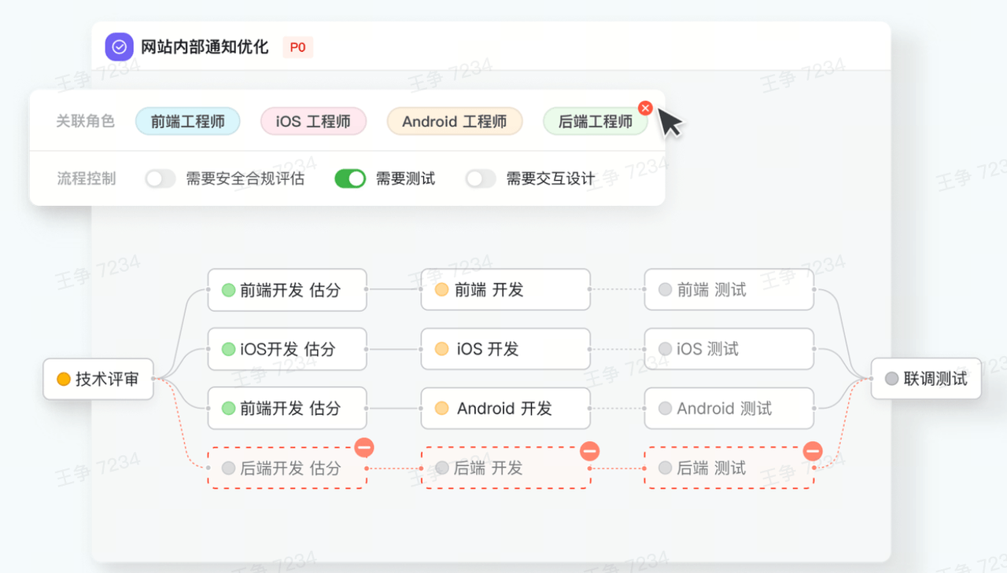1007x573 pixels.
Task: Turn off the 需要测试 switch
Action: pyautogui.click(x=350, y=179)
